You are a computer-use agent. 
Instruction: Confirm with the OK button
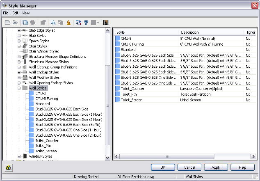point(163,167)
